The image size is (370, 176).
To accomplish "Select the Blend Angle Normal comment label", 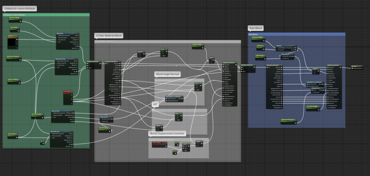I will [x=167, y=74].
